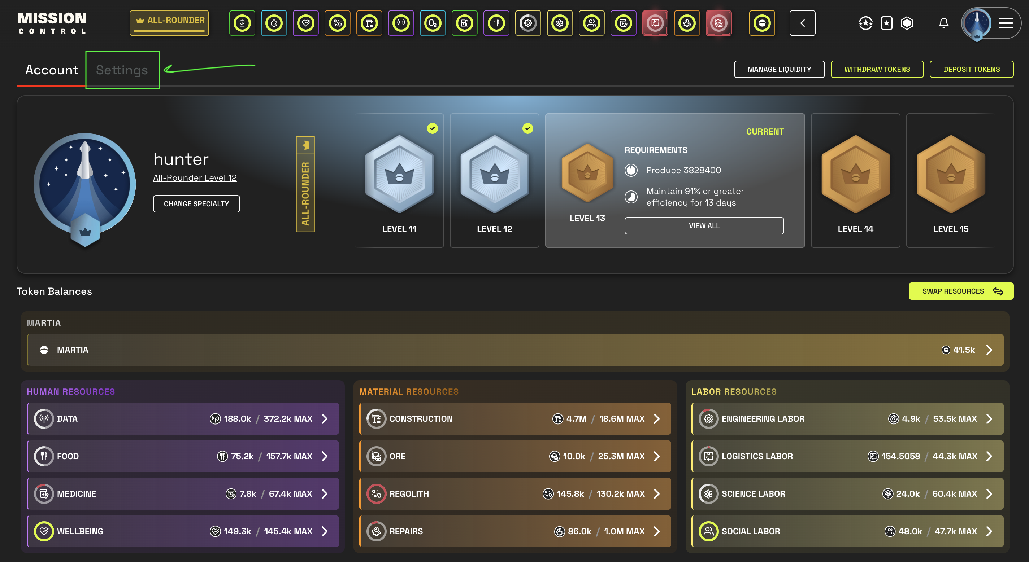Click the All-Rounder Level 12 link

tap(195, 177)
